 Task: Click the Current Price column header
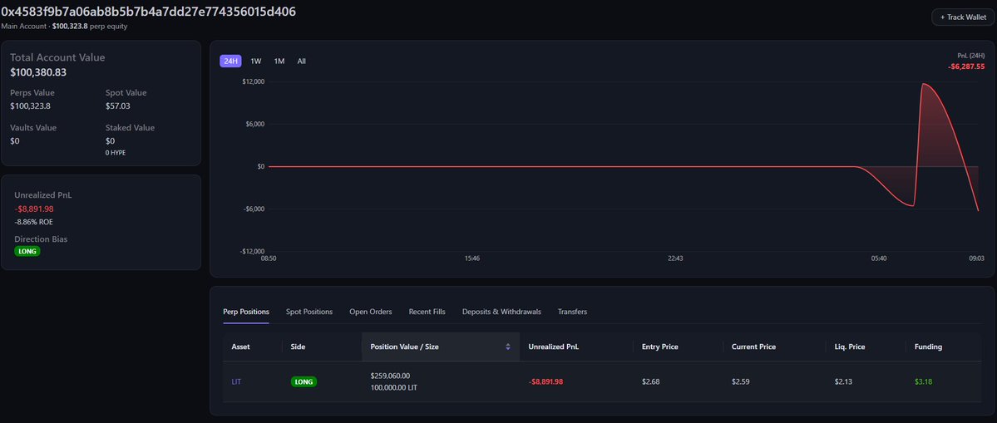[x=753, y=347]
